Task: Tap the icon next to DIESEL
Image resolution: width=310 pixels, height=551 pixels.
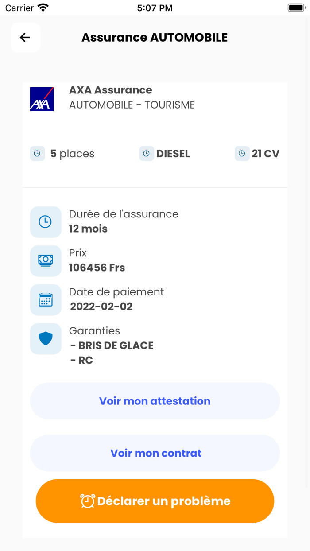Action: click(x=146, y=154)
